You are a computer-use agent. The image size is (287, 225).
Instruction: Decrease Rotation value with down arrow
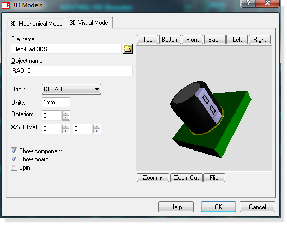coord(66,118)
